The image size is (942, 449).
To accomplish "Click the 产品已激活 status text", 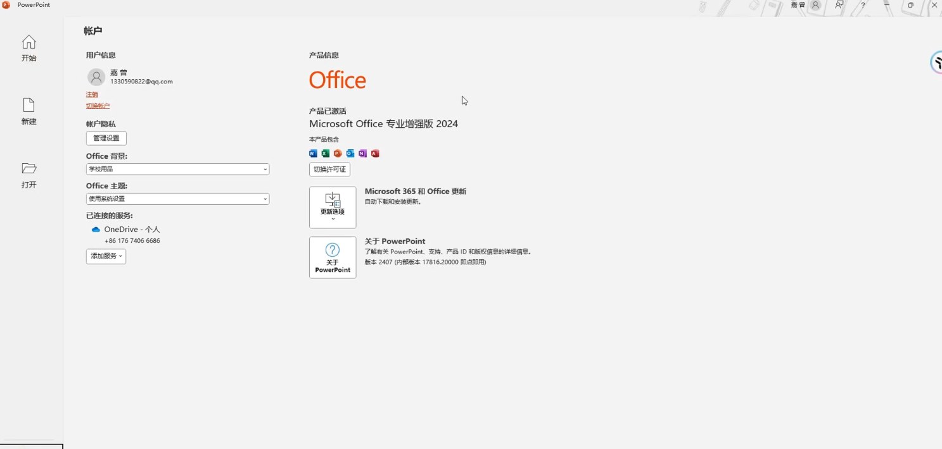I will click(x=328, y=111).
